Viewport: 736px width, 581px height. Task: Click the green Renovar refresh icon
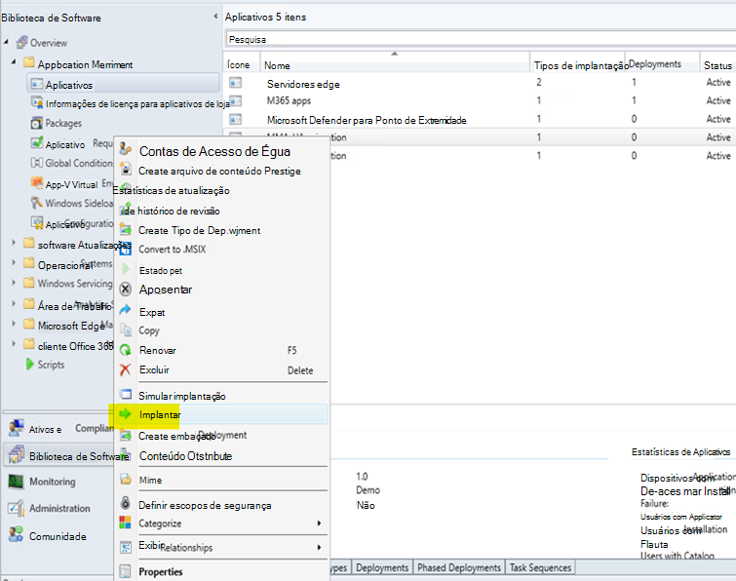(x=126, y=350)
